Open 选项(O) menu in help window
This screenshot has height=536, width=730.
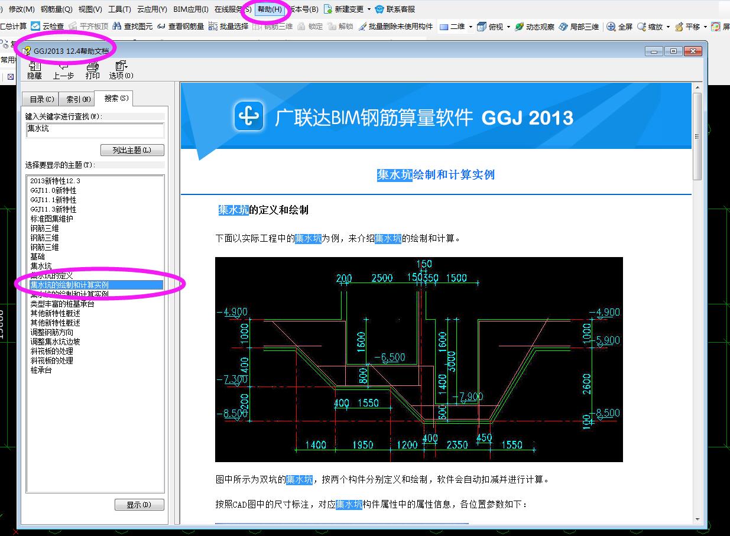(x=121, y=70)
